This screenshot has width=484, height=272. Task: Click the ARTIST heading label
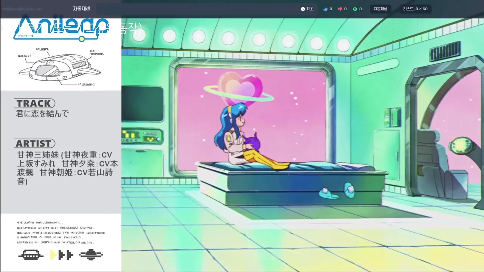34,143
